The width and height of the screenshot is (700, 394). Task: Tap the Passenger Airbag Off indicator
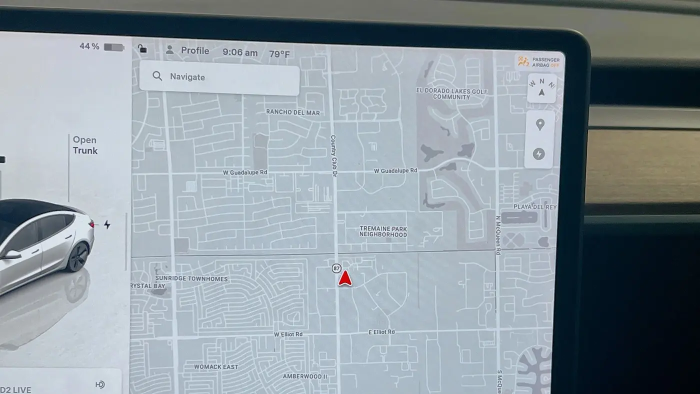point(539,62)
